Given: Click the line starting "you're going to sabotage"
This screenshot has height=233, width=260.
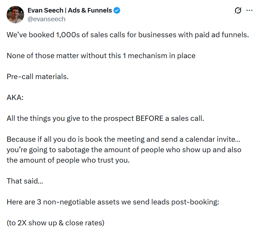Looking at the screenshot, I should pos(124,150).
